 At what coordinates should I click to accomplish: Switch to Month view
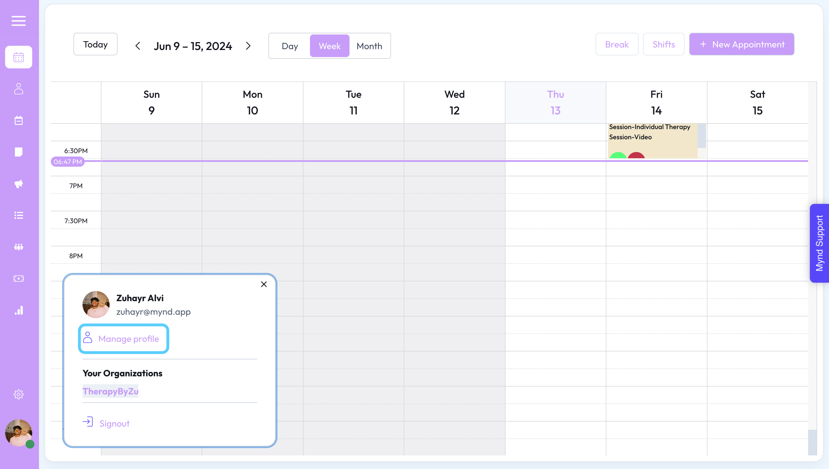[x=369, y=46]
